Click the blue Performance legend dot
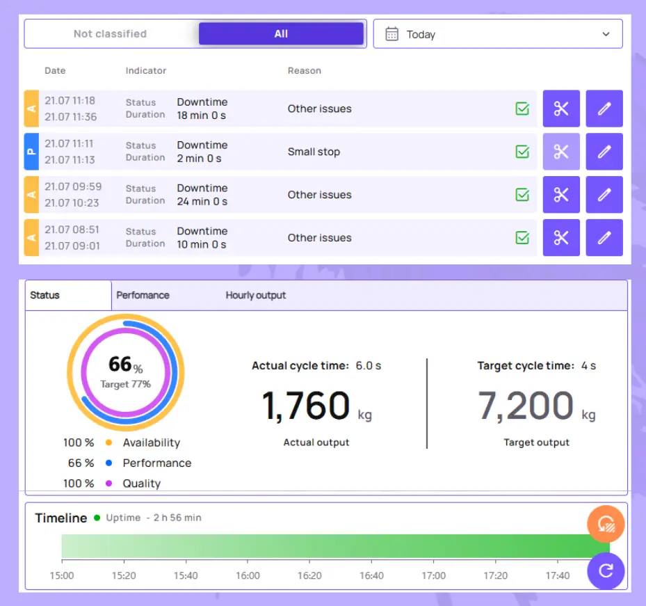646x606 pixels. (x=108, y=463)
